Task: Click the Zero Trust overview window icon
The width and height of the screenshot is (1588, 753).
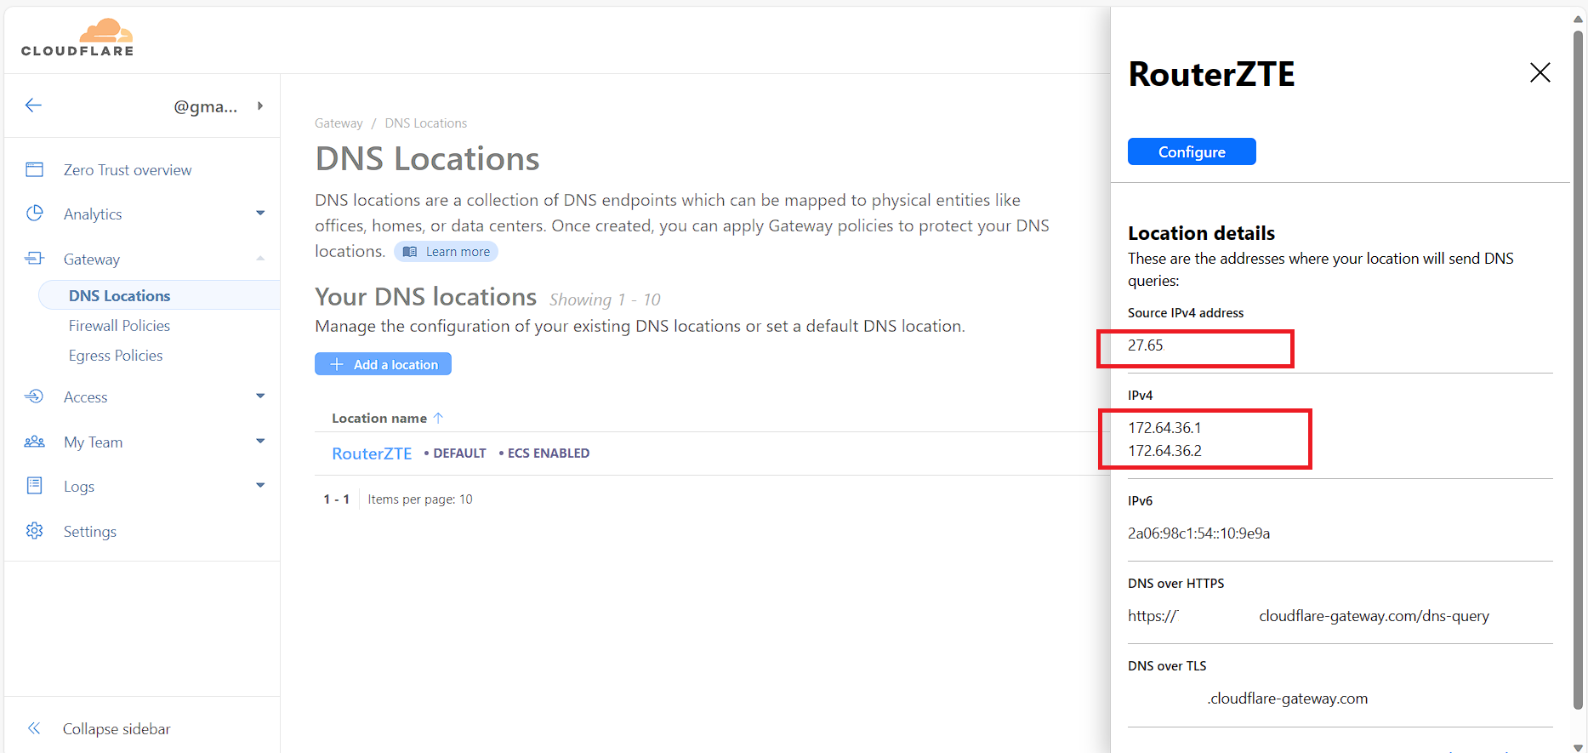Action: click(34, 169)
